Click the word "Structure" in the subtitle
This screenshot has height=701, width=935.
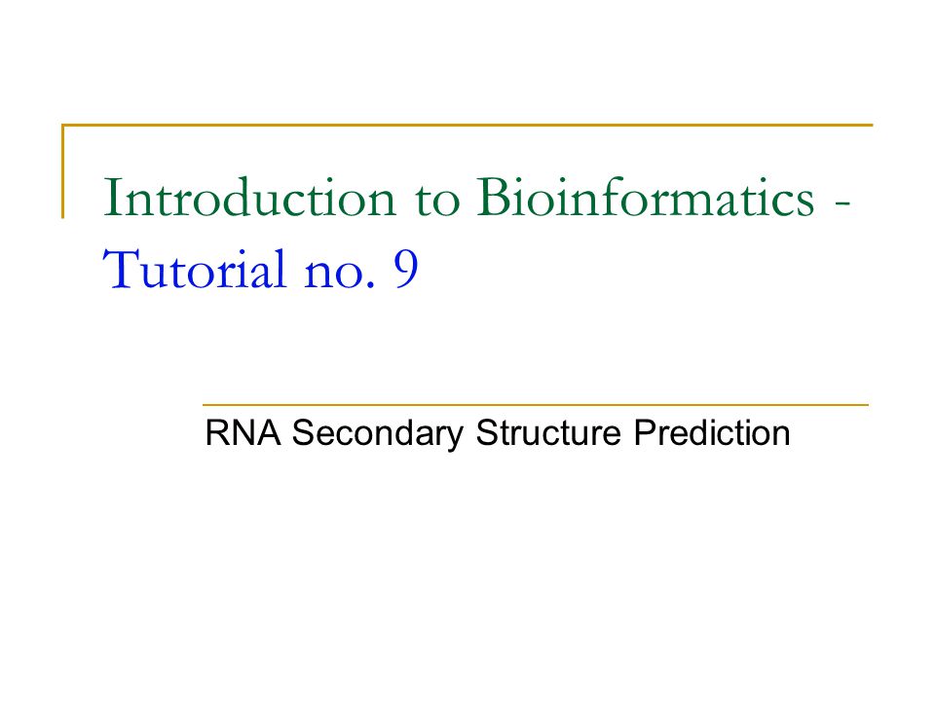pyautogui.click(x=548, y=433)
